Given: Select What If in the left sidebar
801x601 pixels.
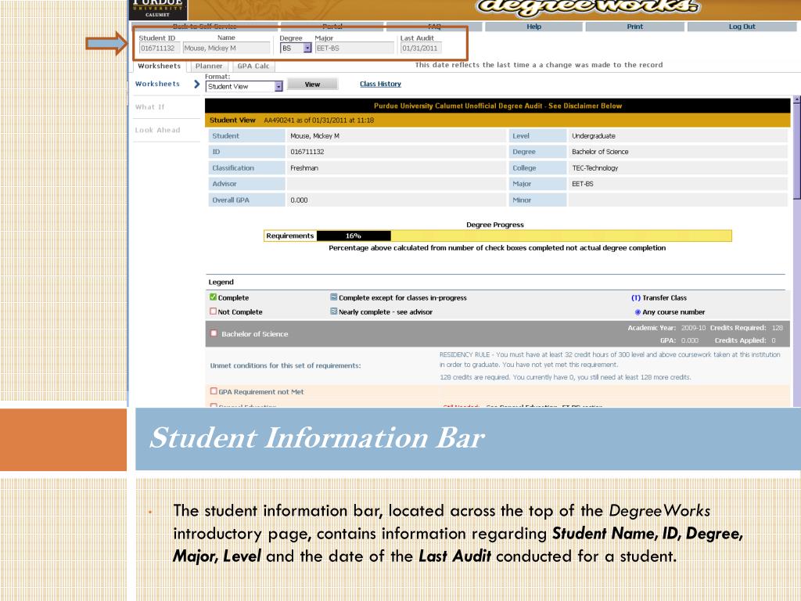Looking at the screenshot, I should click(149, 106).
